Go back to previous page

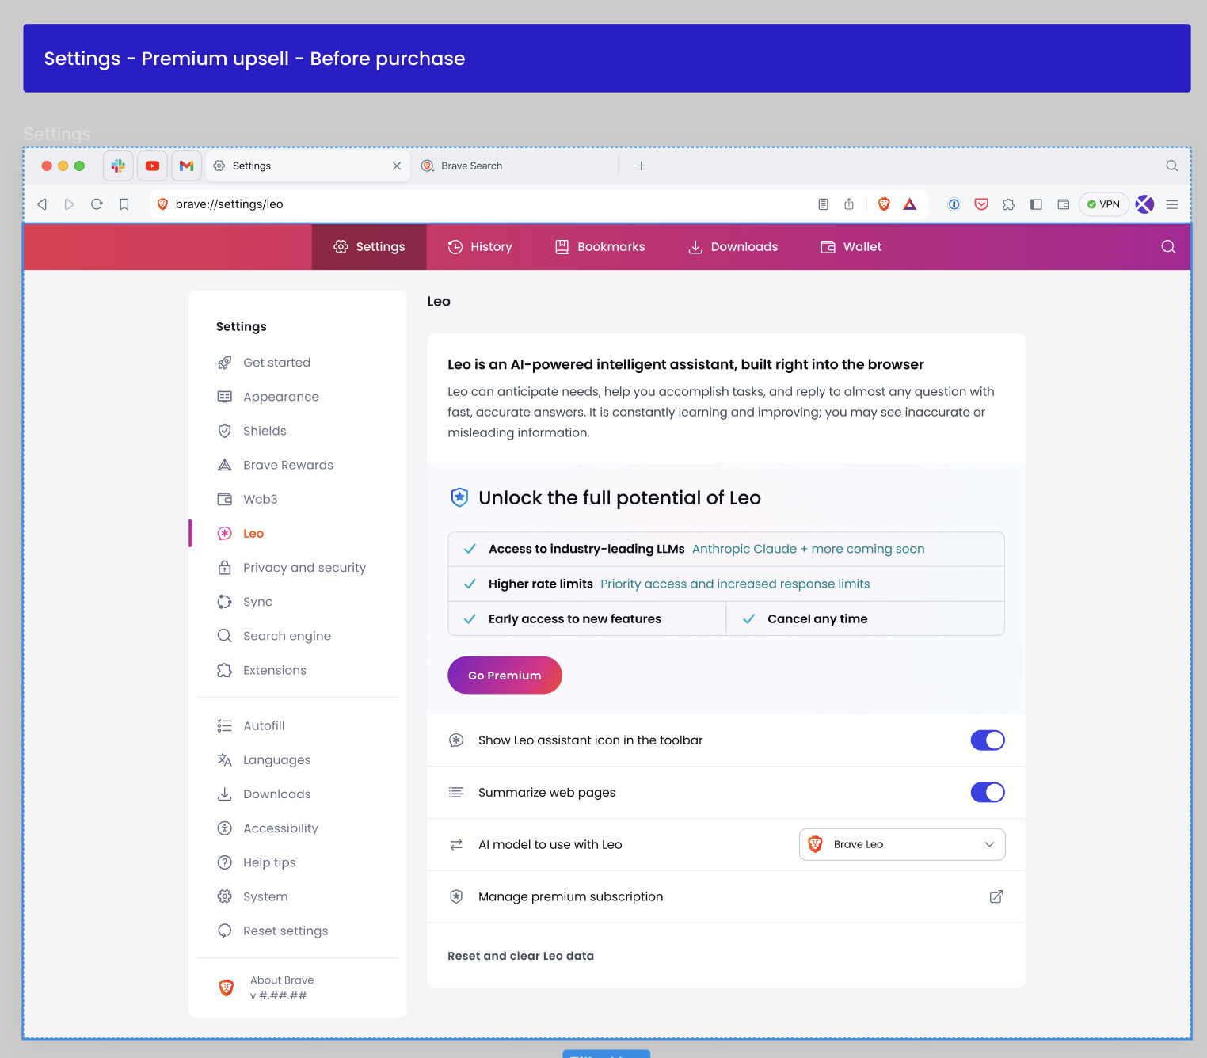42,204
